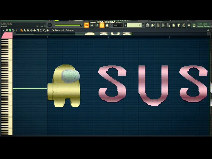Screen dimensions: 212x159
Task: Click the pointing-hand icon in top toolbar
Action: click(189, 25)
